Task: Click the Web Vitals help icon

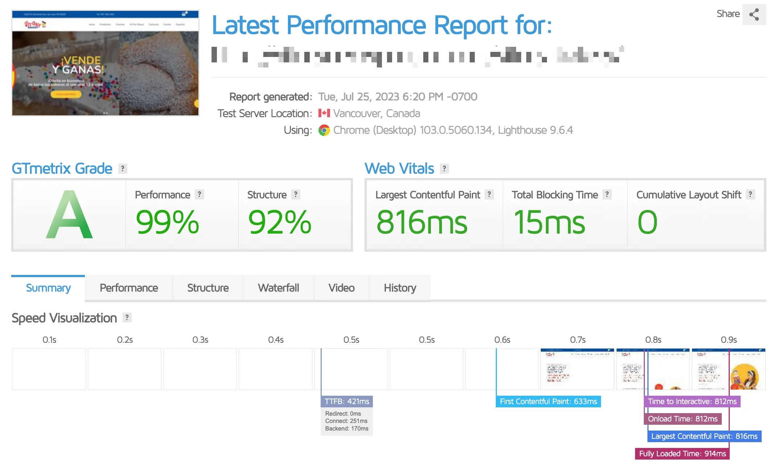Action: pos(444,169)
